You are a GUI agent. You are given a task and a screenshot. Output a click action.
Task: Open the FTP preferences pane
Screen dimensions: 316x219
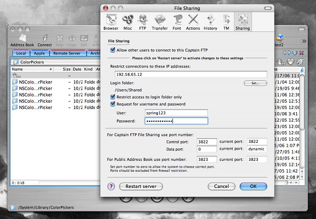143,22
